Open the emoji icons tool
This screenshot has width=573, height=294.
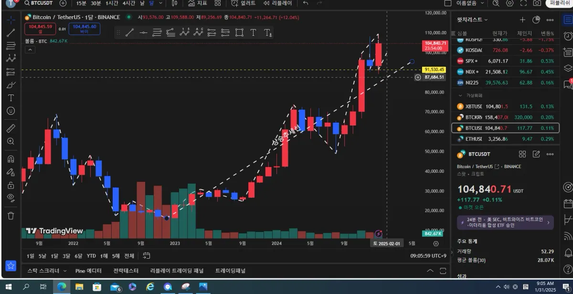tap(11, 111)
